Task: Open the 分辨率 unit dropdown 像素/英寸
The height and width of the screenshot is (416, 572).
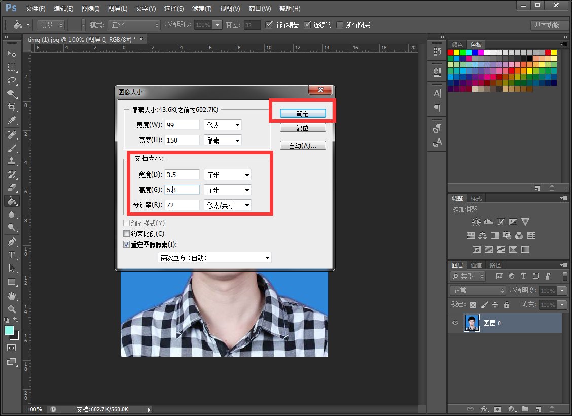Action: click(x=227, y=205)
